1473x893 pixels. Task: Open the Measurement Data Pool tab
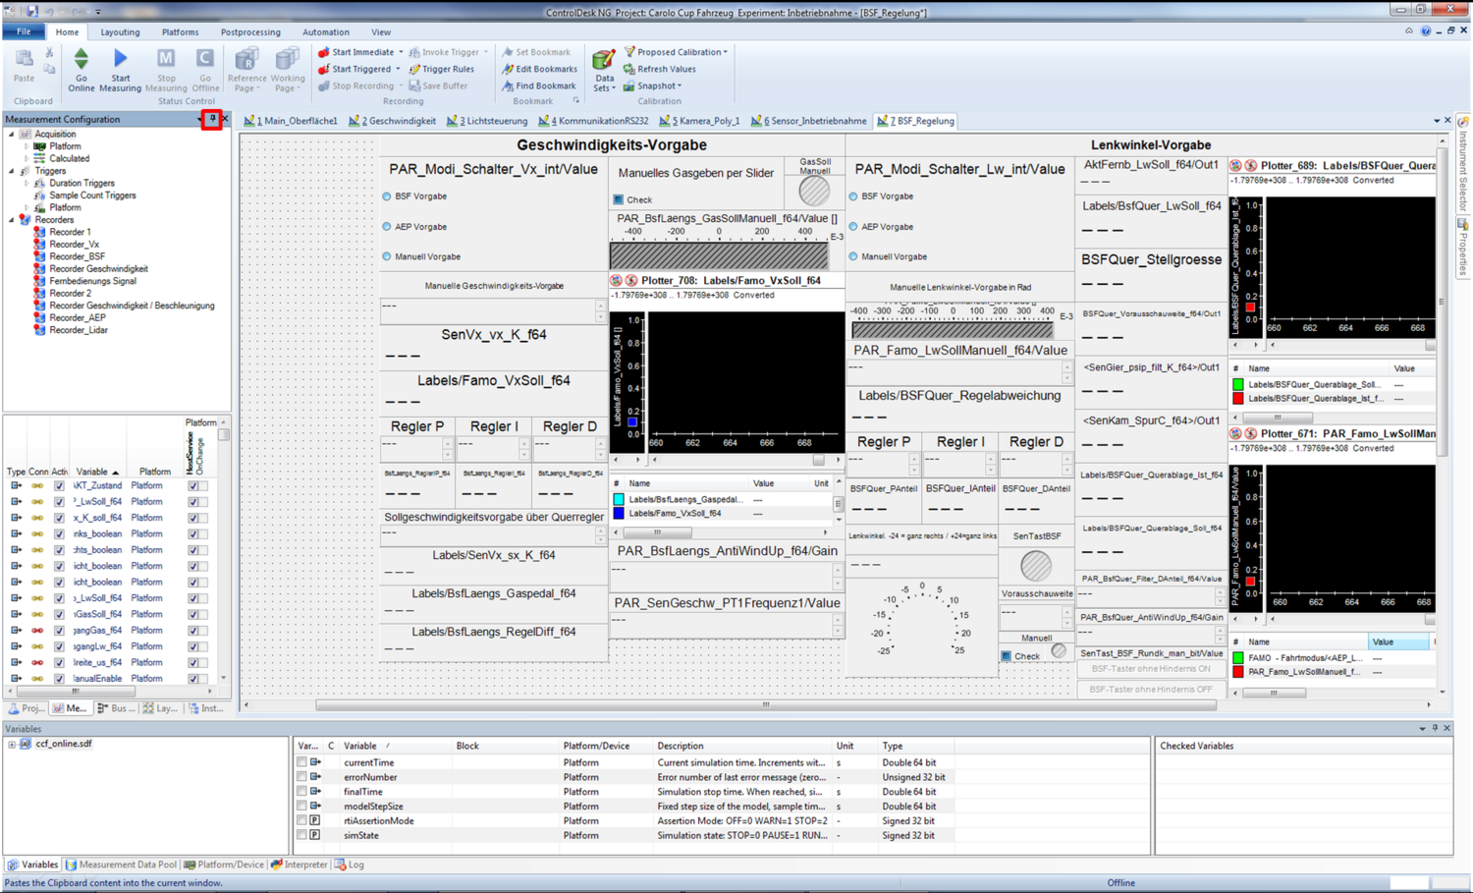click(121, 865)
